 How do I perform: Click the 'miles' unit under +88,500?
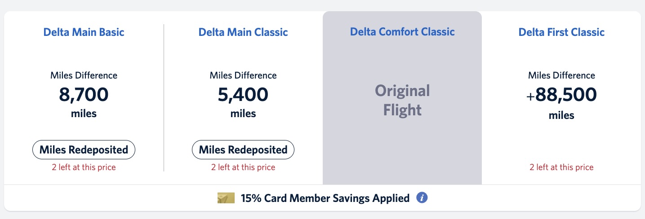[x=561, y=115]
